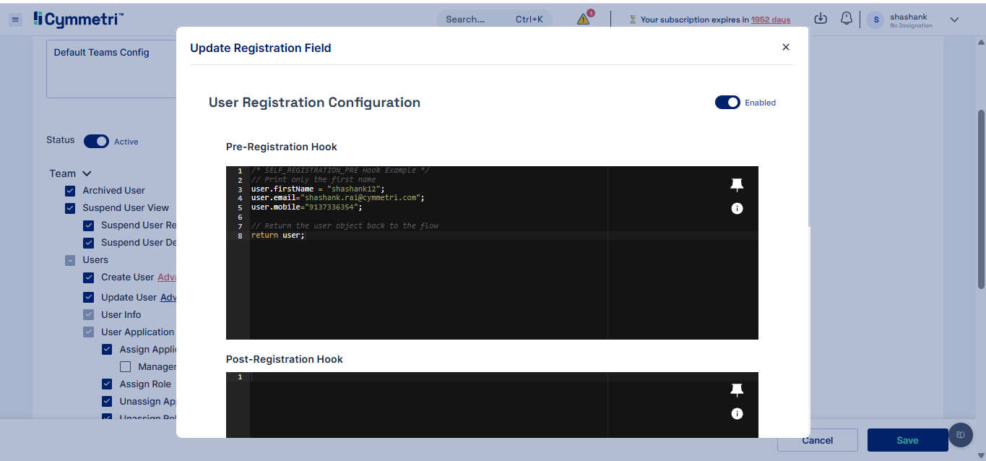Click the user.mobile code line
The width and height of the screenshot is (986, 461).
point(306,207)
